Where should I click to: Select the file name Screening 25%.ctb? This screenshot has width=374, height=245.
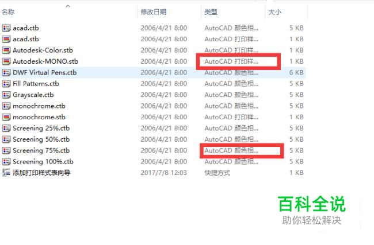coord(41,129)
